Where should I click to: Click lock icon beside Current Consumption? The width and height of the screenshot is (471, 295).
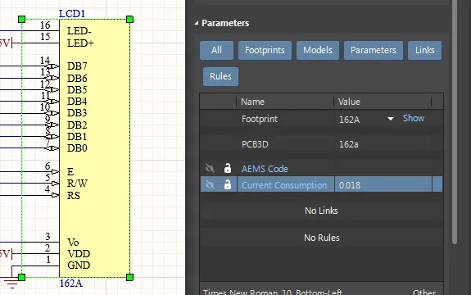pyautogui.click(x=228, y=184)
